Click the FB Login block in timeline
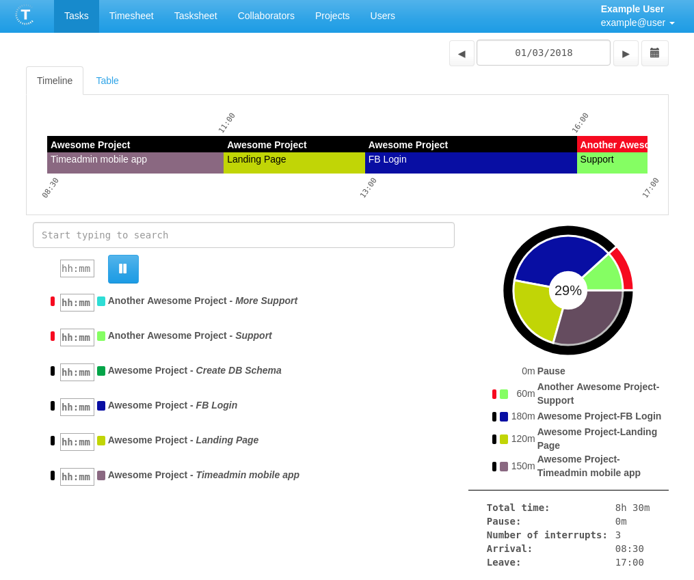Screen dimensions: 694x580 [470, 163]
